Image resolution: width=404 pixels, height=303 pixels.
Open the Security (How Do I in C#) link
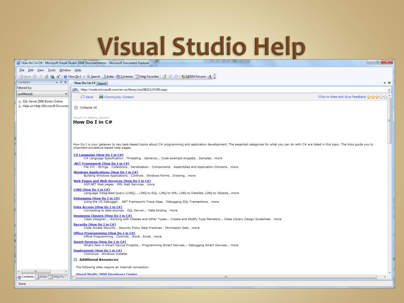95,224
